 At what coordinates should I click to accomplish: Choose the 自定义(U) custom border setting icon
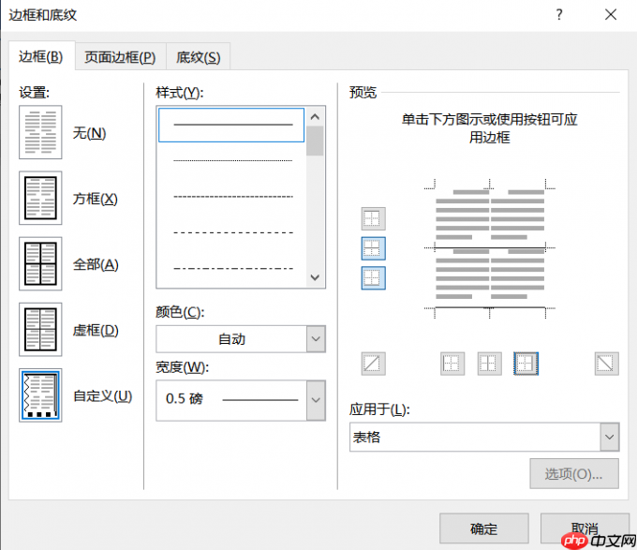pos(40,395)
